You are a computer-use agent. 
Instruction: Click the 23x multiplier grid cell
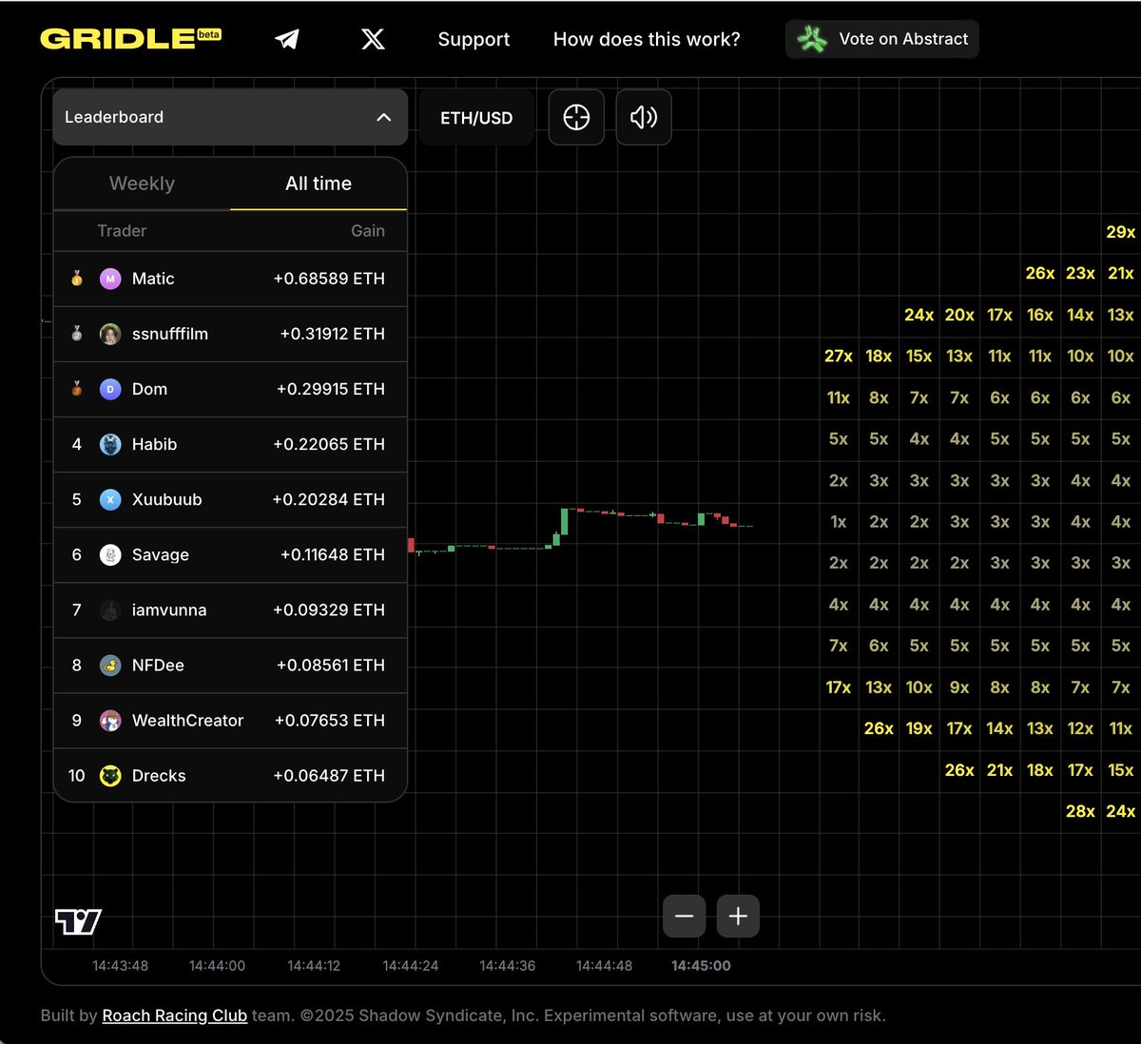[1080, 273]
